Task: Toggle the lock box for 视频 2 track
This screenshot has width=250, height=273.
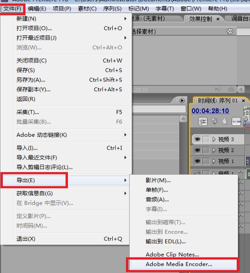Action: (x=206, y=150)
